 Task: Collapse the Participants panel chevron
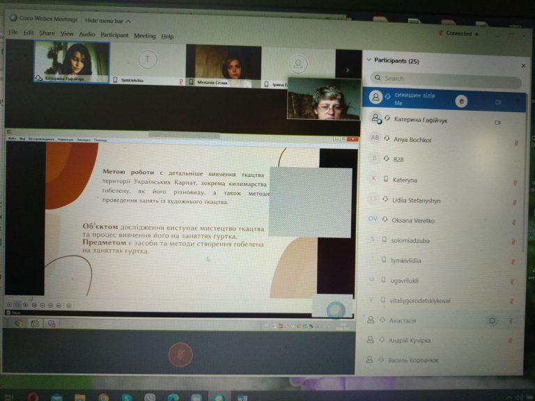(x=369, y=60)
